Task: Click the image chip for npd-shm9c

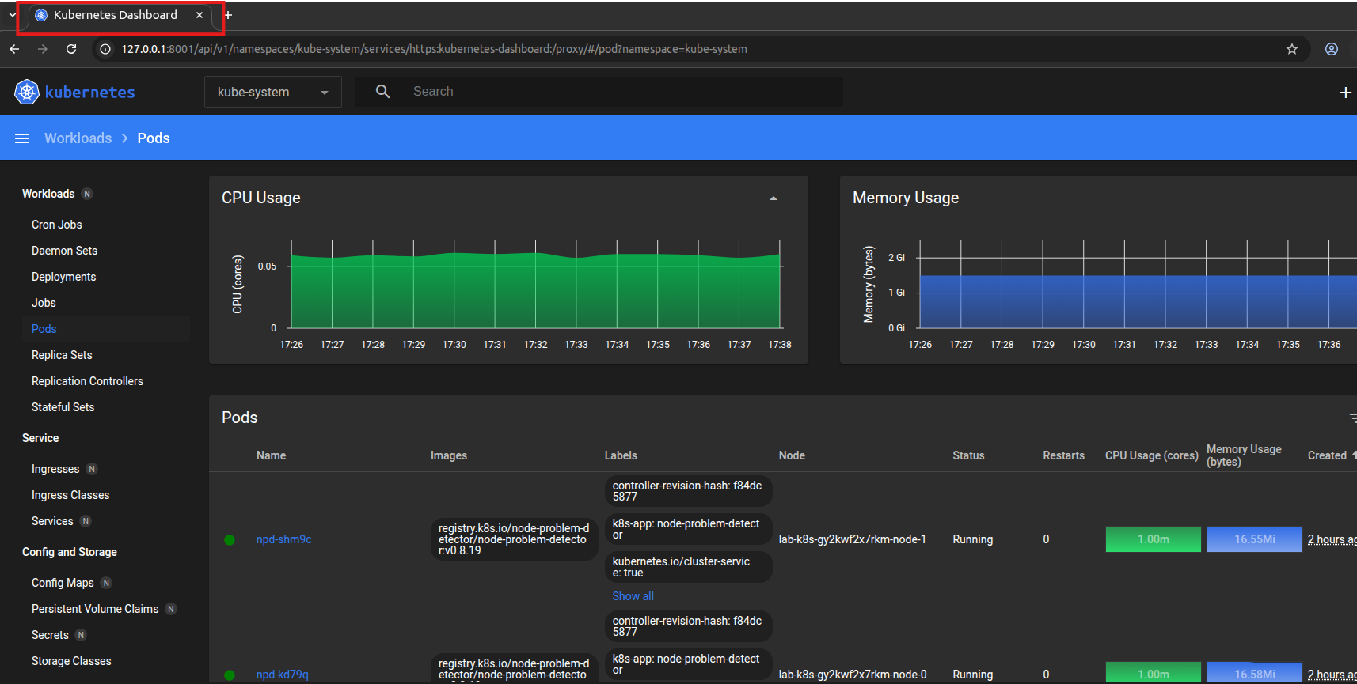Action: point(514,539)
